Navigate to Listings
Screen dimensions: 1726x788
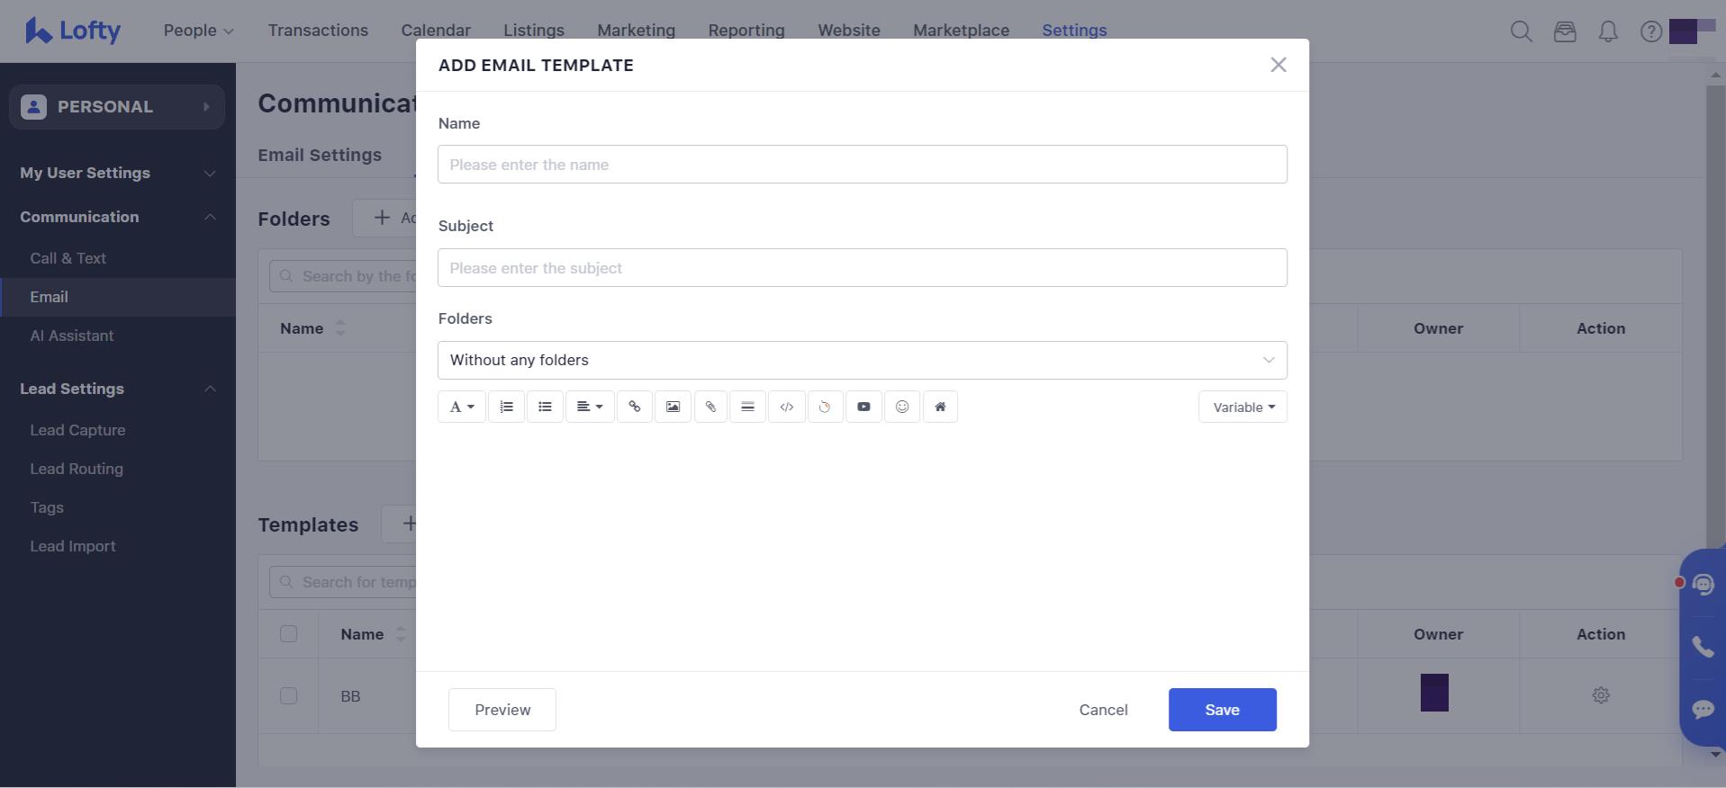pyautogui.click(x=534, y=31)
